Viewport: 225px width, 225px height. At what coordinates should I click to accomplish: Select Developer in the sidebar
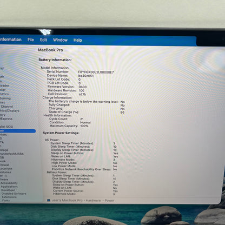coord(8,190)
